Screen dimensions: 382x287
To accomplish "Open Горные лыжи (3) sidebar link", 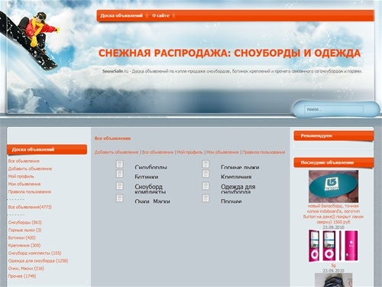I will [24, 230].
